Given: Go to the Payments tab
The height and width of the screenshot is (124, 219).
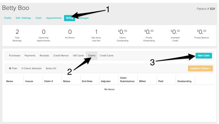Looking at the screenshot, I should 30,56.
